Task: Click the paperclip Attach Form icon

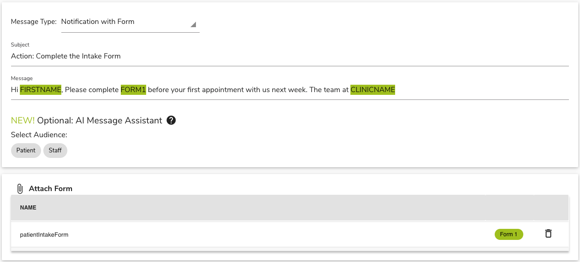Action: pyautogui.click(x=20, y=189)
